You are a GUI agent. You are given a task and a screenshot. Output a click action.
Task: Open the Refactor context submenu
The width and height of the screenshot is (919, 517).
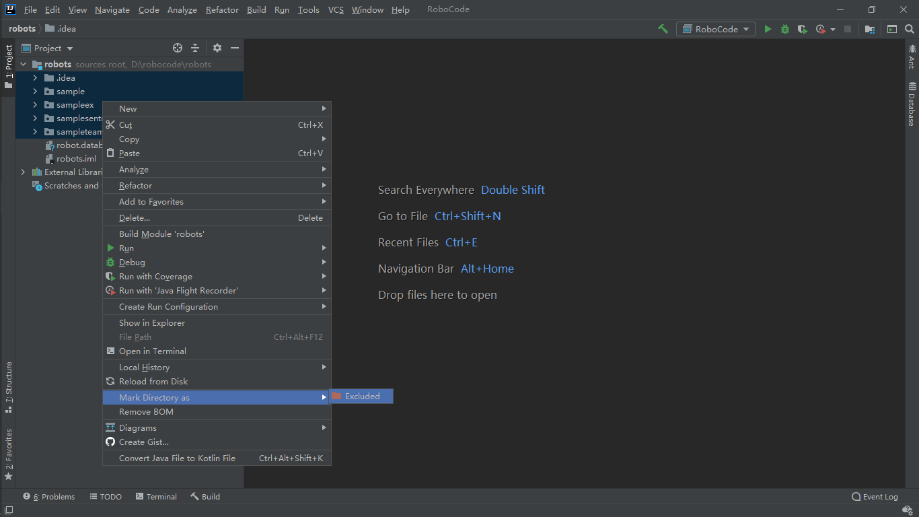click(216, 185)
